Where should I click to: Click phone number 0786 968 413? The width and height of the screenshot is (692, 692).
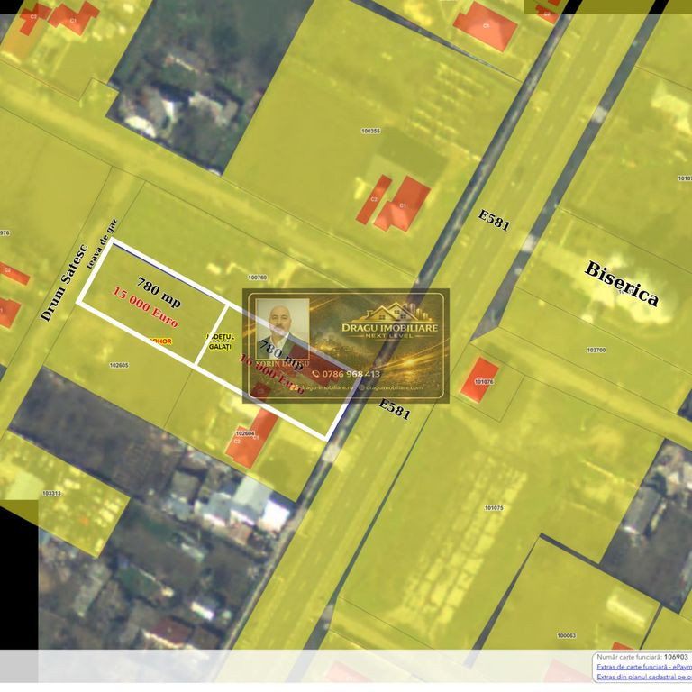(351, 374)
